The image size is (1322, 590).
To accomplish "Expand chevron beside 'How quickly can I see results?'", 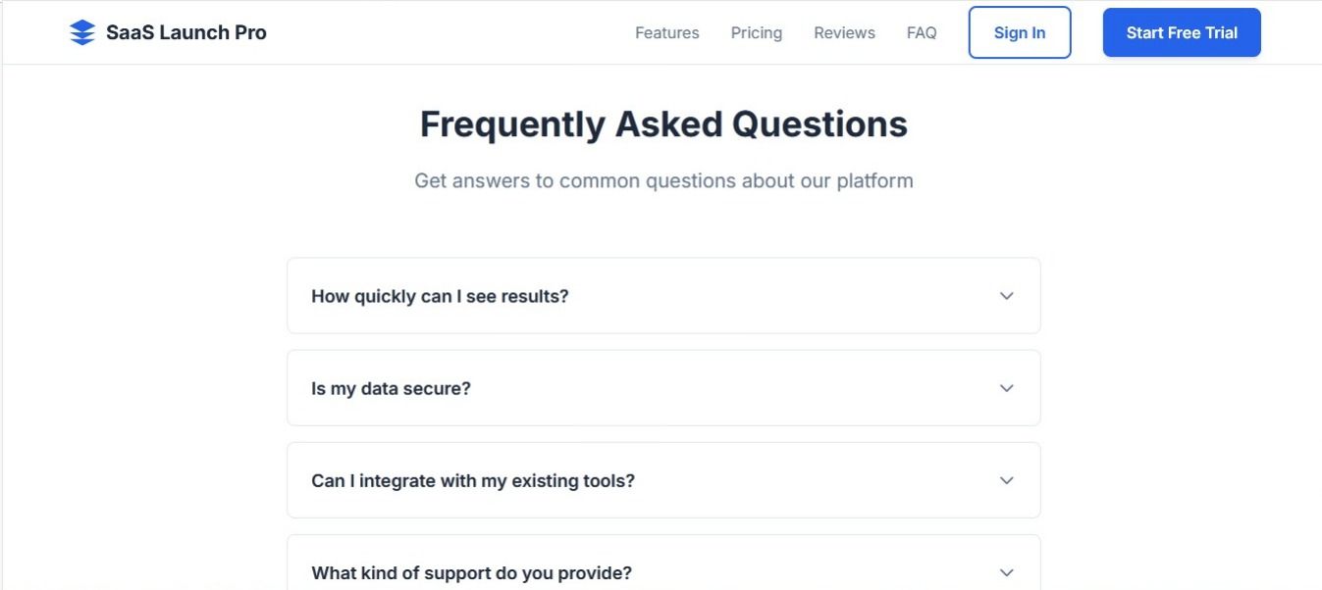I will (x=1006, y=296).
